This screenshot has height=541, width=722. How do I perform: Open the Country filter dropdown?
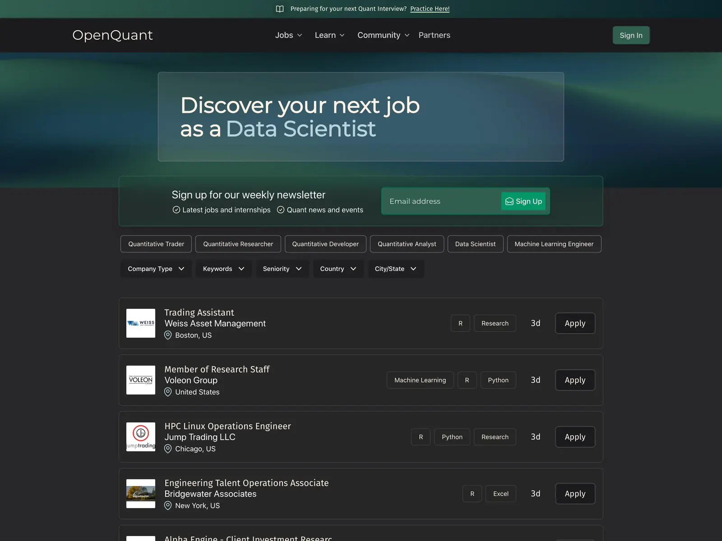338,269
